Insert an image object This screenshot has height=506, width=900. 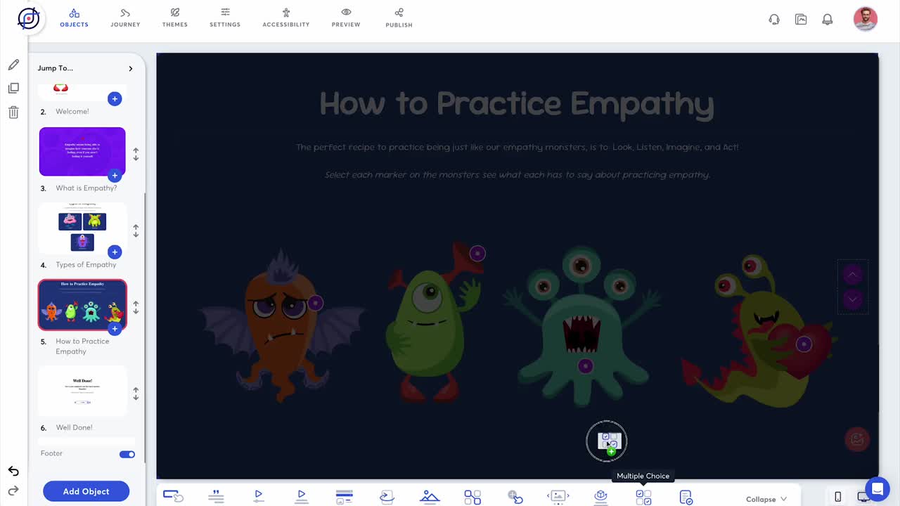tap(430, 497)
